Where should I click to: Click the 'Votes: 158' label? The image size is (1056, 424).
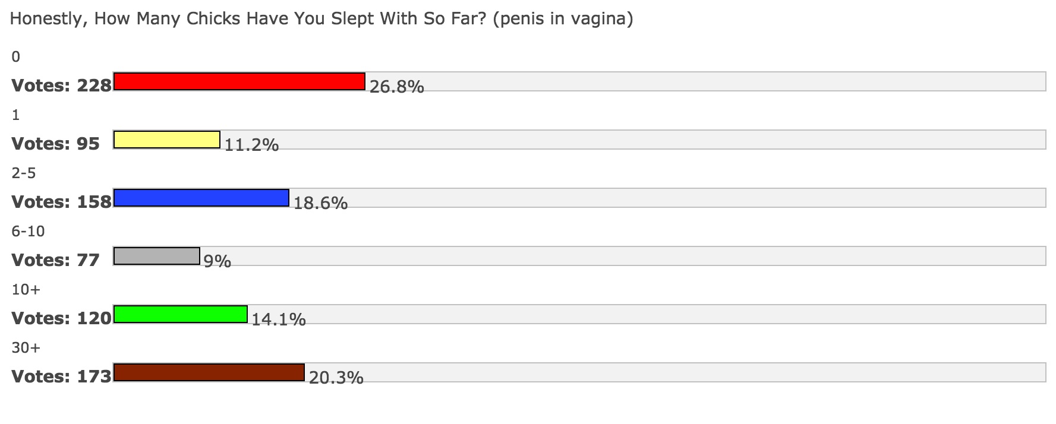(x=62, y=202)
